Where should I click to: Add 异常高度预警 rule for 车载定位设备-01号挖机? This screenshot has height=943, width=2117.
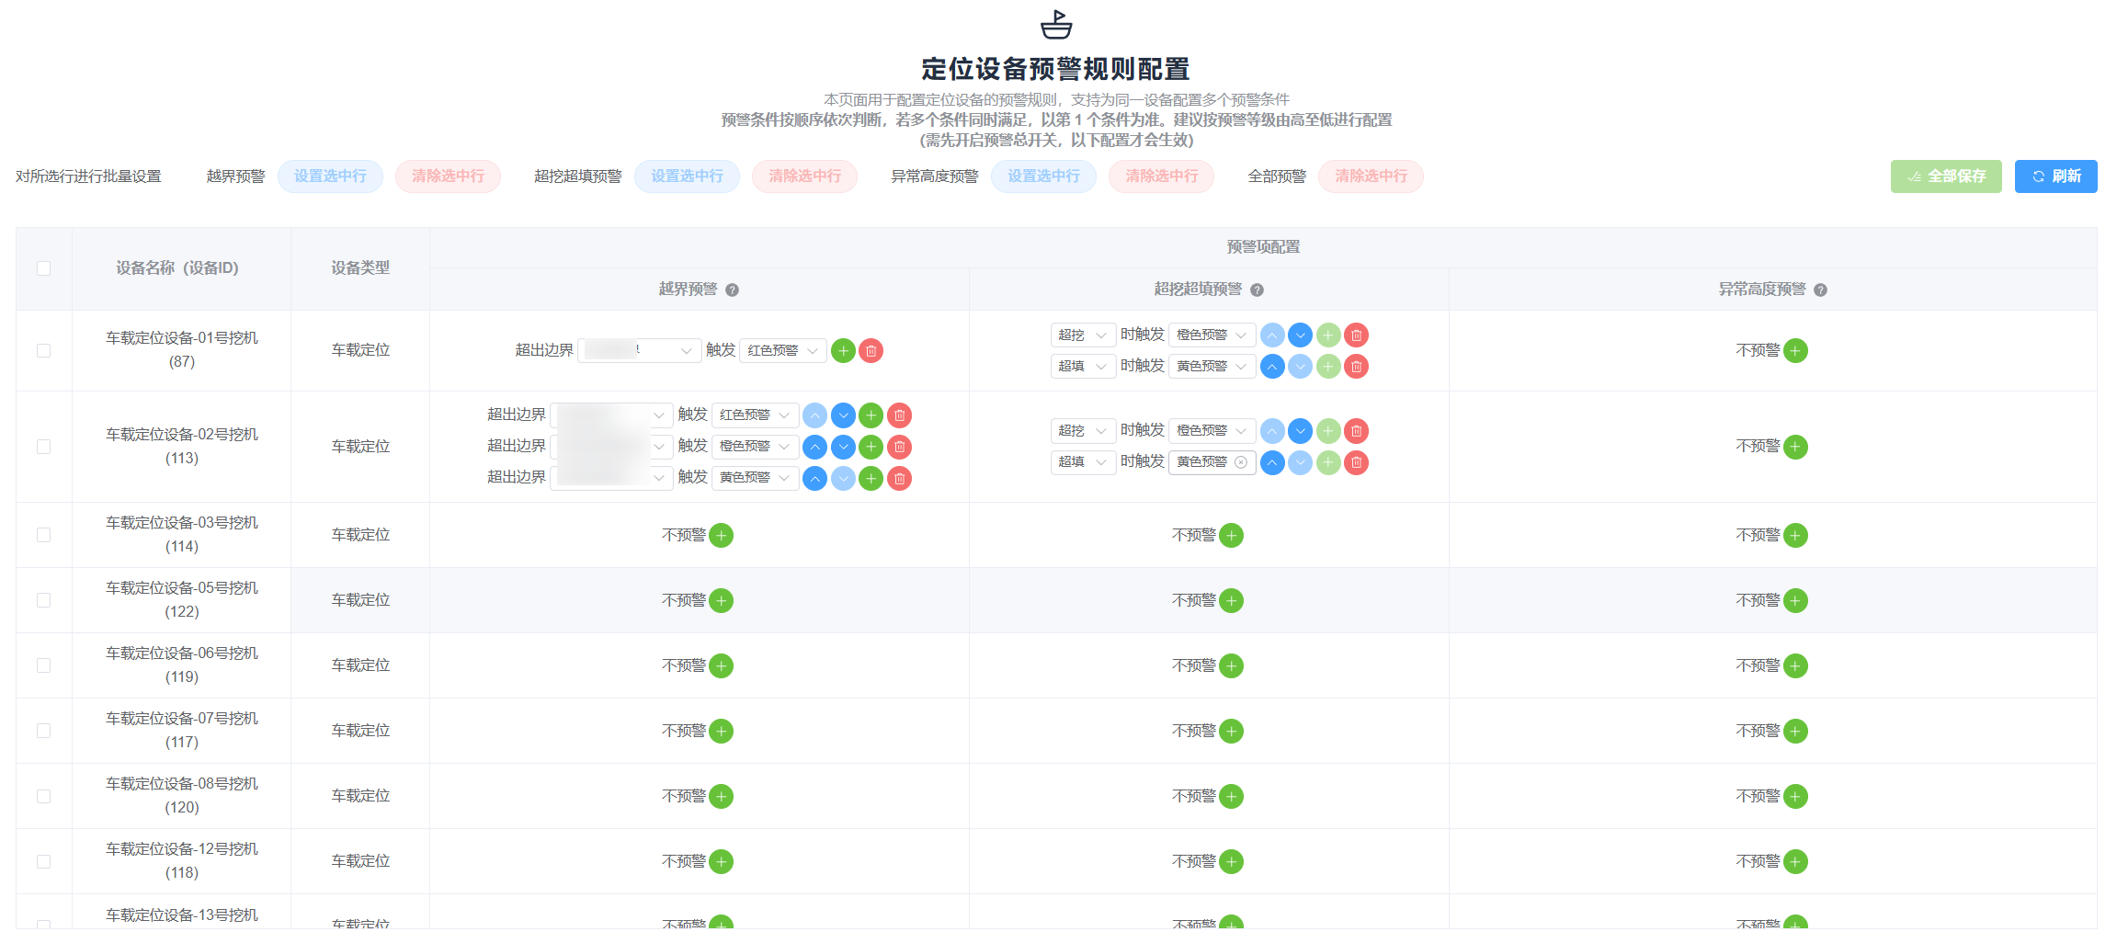1795,351
